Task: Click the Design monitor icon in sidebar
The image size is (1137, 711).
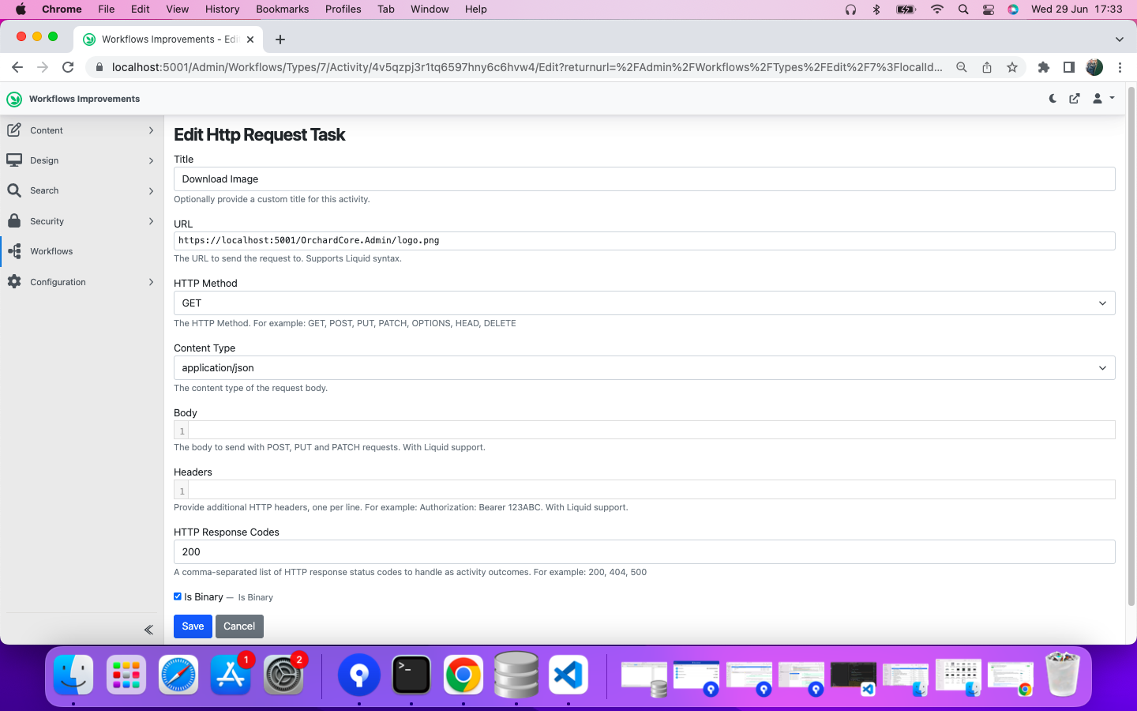Action: point(14,160)
